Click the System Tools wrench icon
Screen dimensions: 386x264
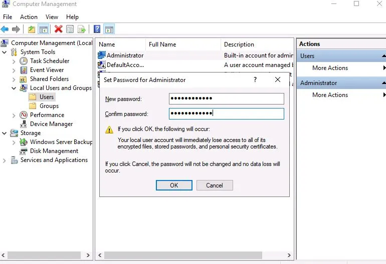(x=14, y=52)
